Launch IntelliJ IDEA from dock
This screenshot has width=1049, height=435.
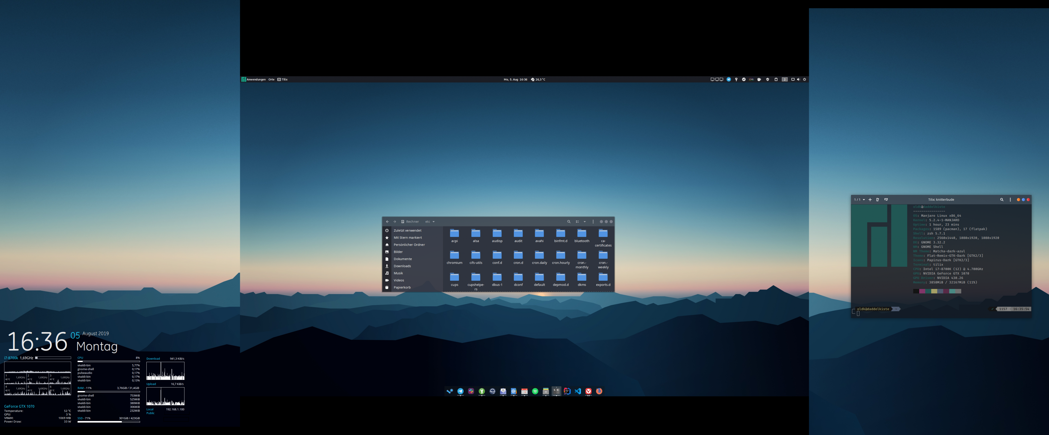tap(567, 391)
